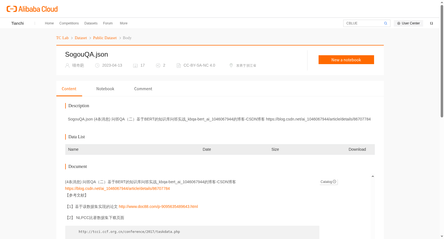This screenshot has height=239, width=444.
Task: Click the license document icon by CC-BY-SA-NC 4.0
Action: click(x=178, y=66)
